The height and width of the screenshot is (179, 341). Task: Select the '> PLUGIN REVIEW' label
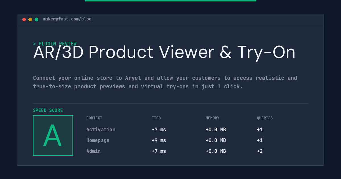point(55,44)
